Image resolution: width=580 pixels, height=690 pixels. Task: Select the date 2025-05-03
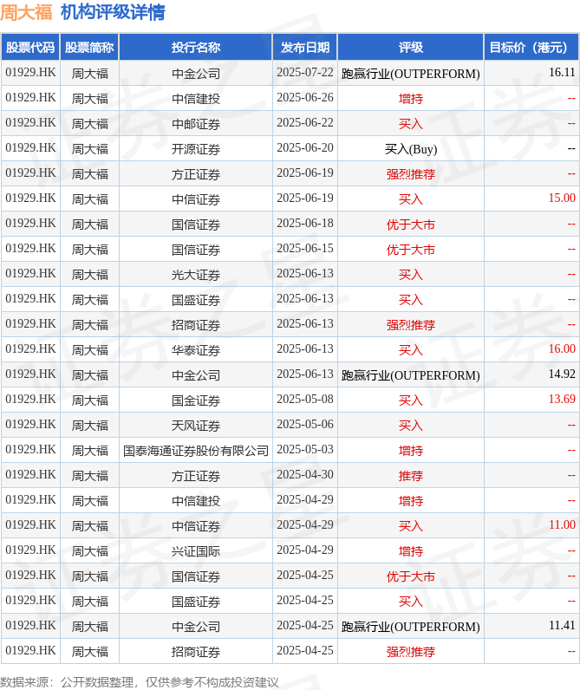tap(305, 449)
